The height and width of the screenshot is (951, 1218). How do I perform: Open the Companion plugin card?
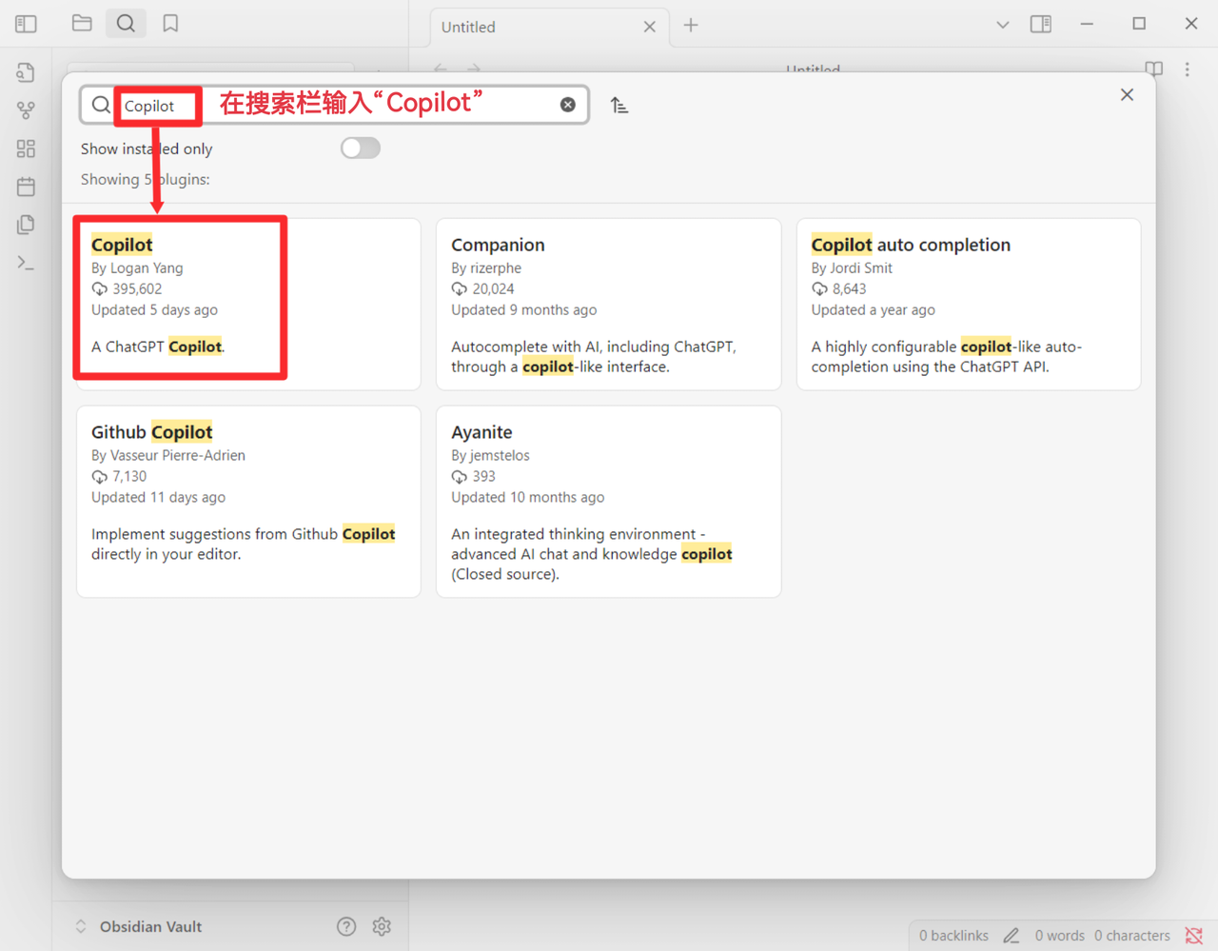coord(608,304)
